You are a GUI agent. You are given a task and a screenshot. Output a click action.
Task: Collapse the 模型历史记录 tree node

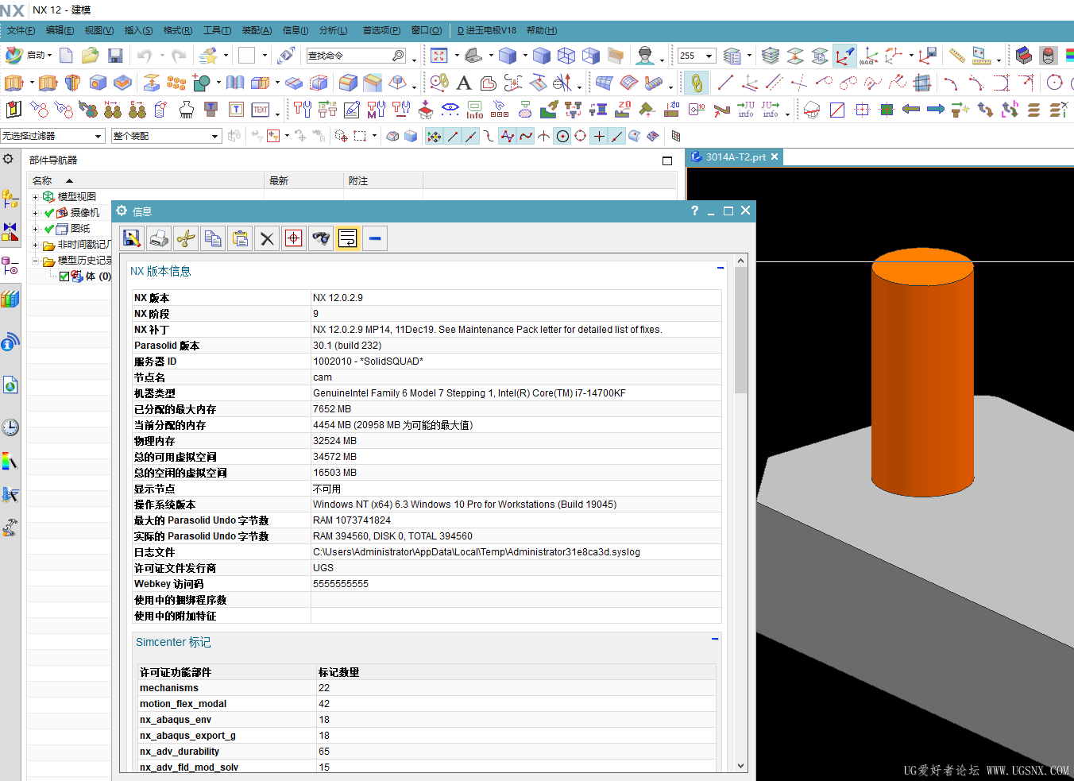click(35, 261)
